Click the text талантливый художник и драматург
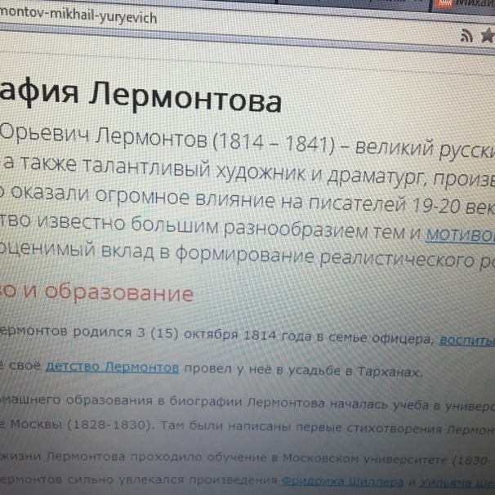 pyautogui.click(x=253, y=172)
